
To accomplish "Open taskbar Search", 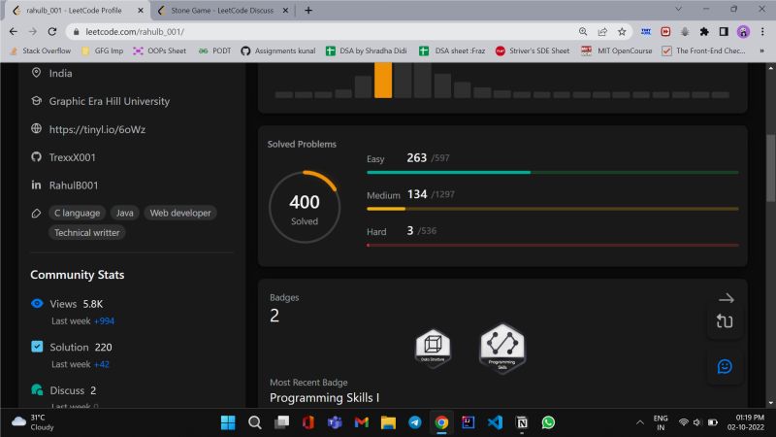I will click(x=255, y=422).
